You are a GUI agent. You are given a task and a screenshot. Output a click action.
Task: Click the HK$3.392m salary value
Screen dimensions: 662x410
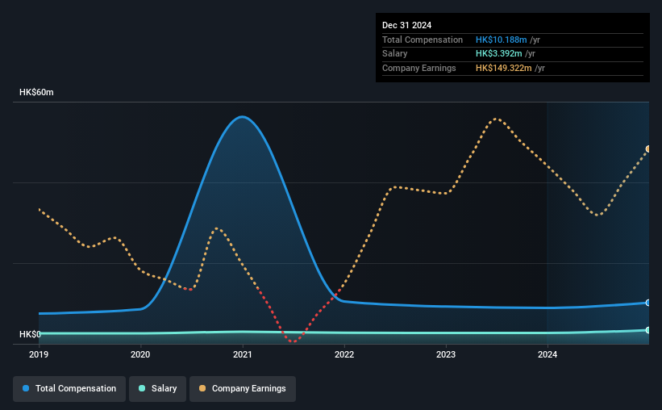[498, 54]
